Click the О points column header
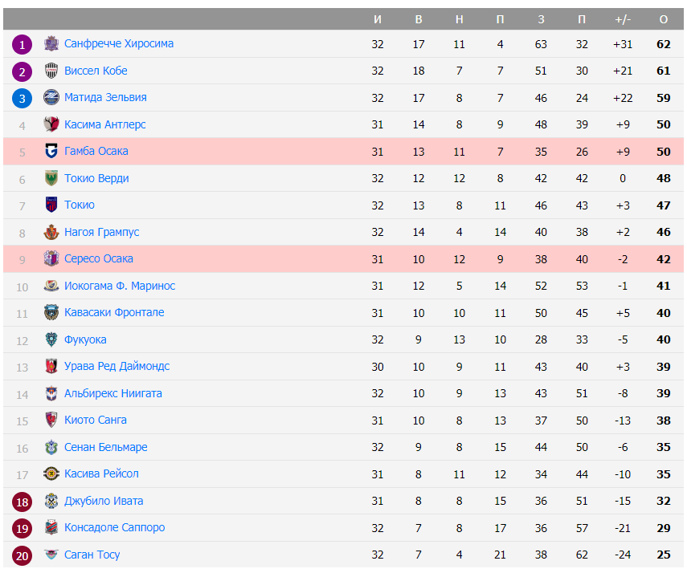687x573 pixels. click(664, 19)
